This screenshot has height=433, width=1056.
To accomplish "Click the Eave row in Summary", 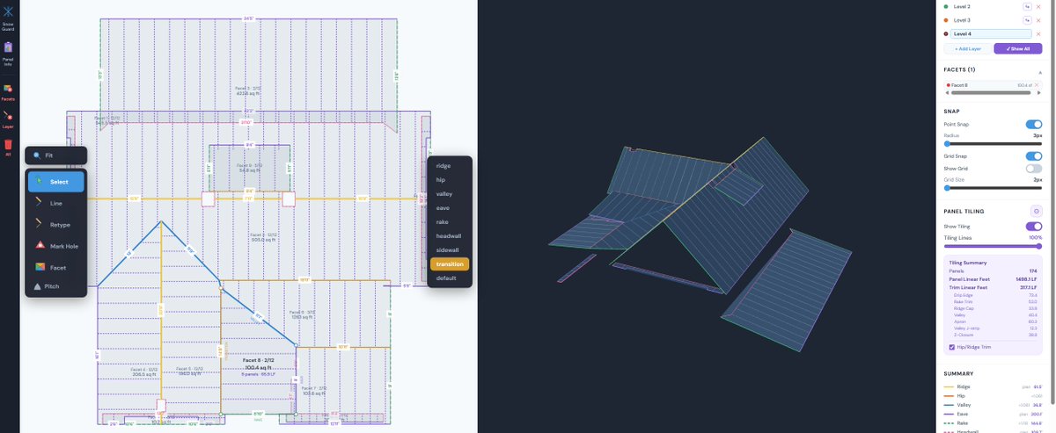I will (993, 414).
